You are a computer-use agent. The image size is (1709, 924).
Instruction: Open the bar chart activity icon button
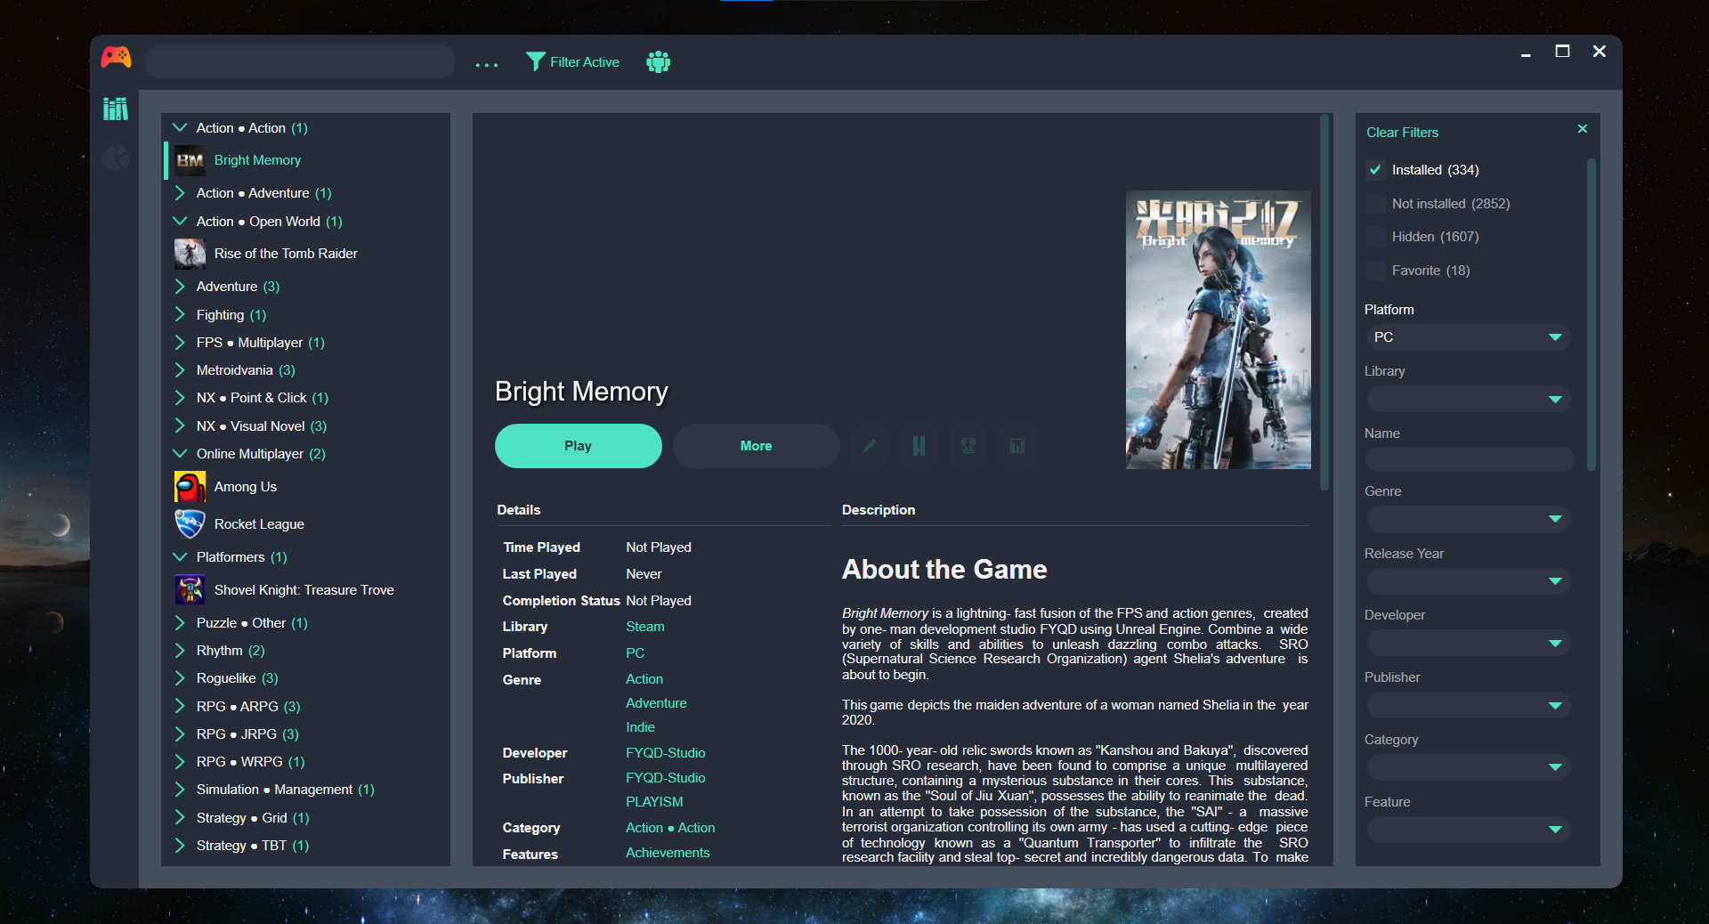click(1017, 446)
